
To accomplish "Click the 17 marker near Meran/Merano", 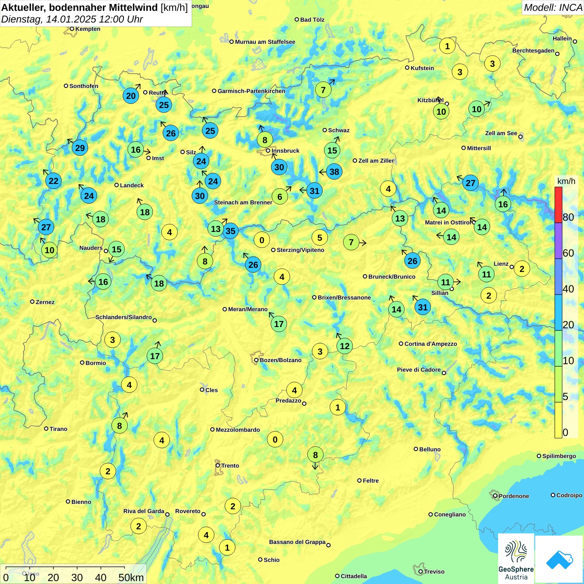I will point(279,324).
